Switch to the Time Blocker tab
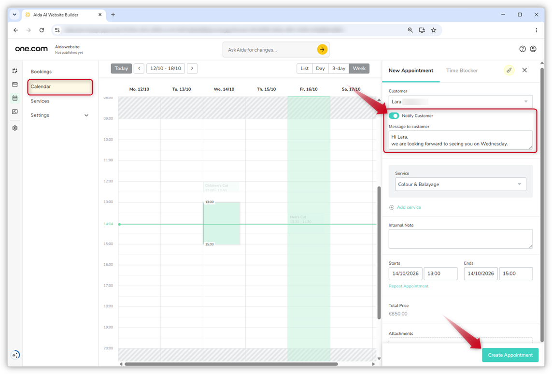The image size is (552, 374). point(462,71)
